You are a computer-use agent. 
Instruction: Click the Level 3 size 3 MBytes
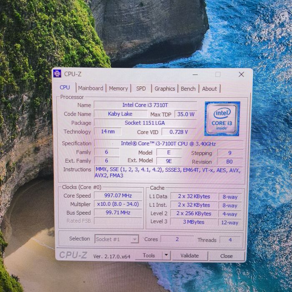(x=194, y=222)
